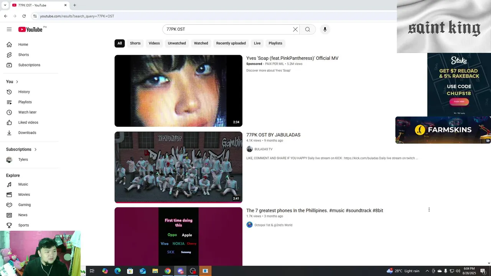This screenshot has width=491, height=276.
Task: Click the Yves Soap video thumbnail
Action: point(178,91)
